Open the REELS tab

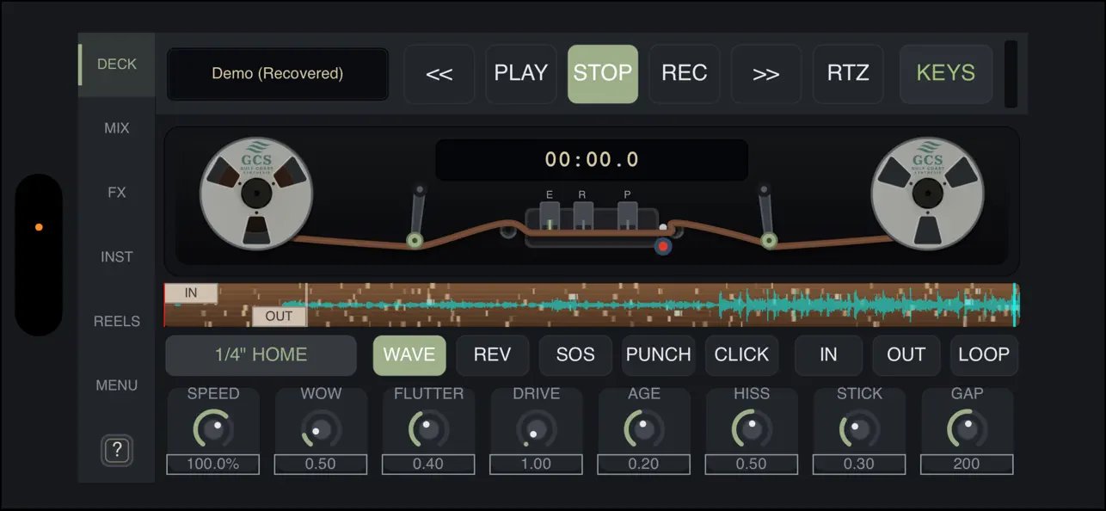click(x=117, y=322)
